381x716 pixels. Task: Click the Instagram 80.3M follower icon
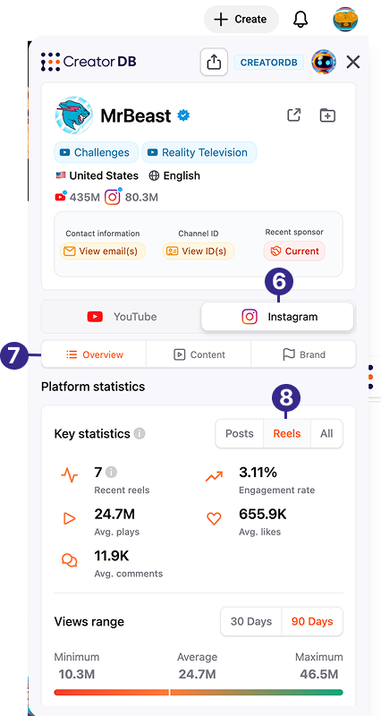(x=113, y=197)
